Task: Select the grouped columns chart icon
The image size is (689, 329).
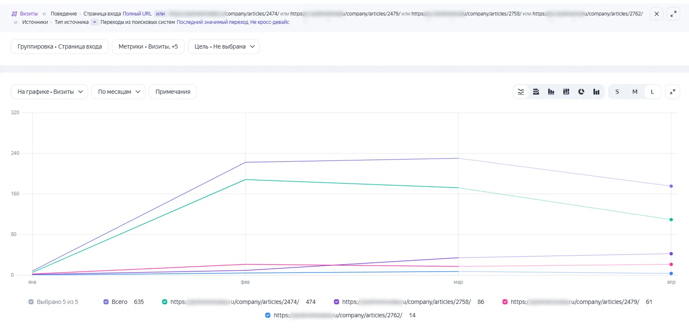Action: [x=596, y=92]
